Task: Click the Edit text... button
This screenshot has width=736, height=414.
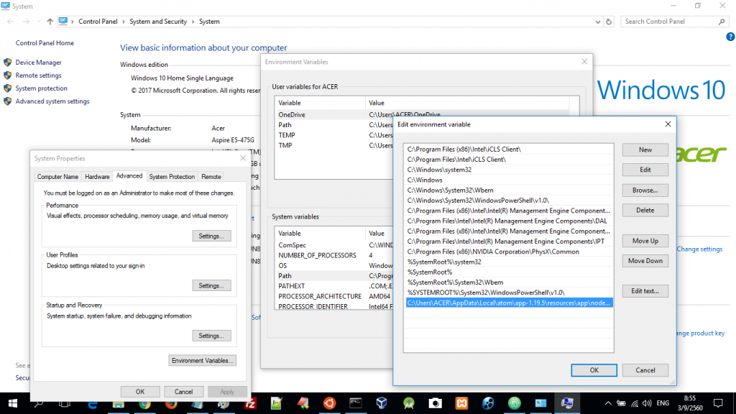Action: 645,291
